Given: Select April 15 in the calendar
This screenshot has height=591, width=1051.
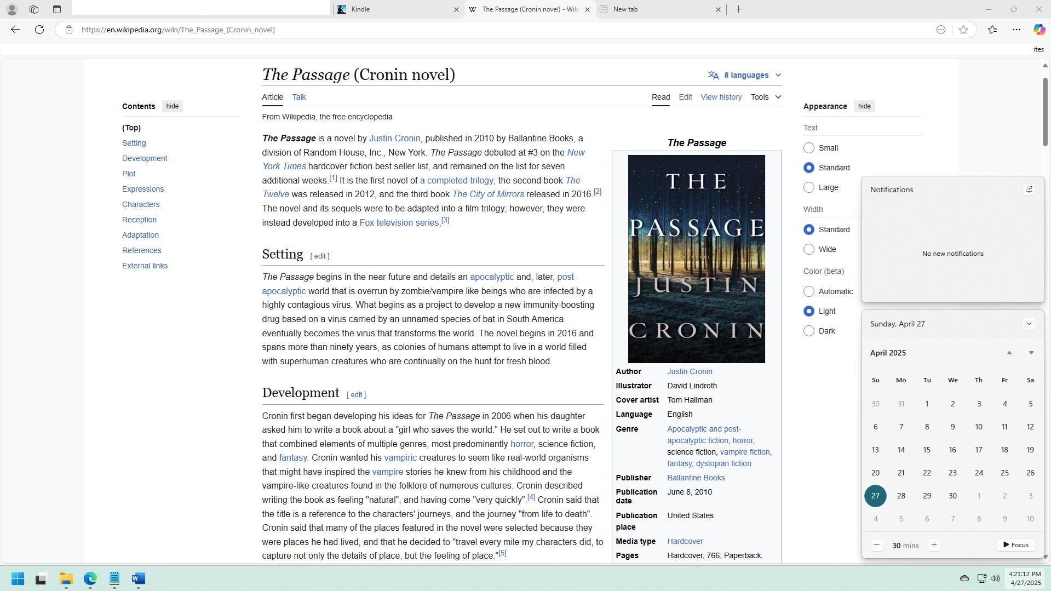Looking at the screenshot, I should pyautogui.click(x=927, y=450).
